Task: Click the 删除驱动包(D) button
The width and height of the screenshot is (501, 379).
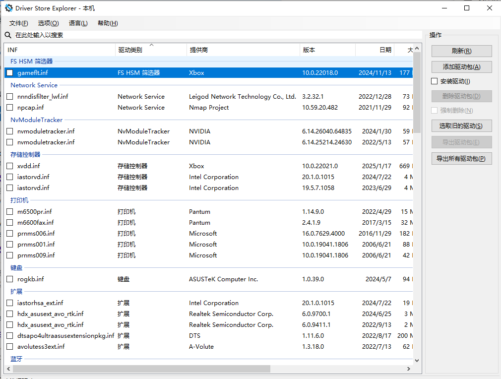Action: (x=461, y=96)
